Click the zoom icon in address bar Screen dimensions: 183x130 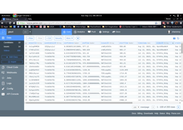156,23
